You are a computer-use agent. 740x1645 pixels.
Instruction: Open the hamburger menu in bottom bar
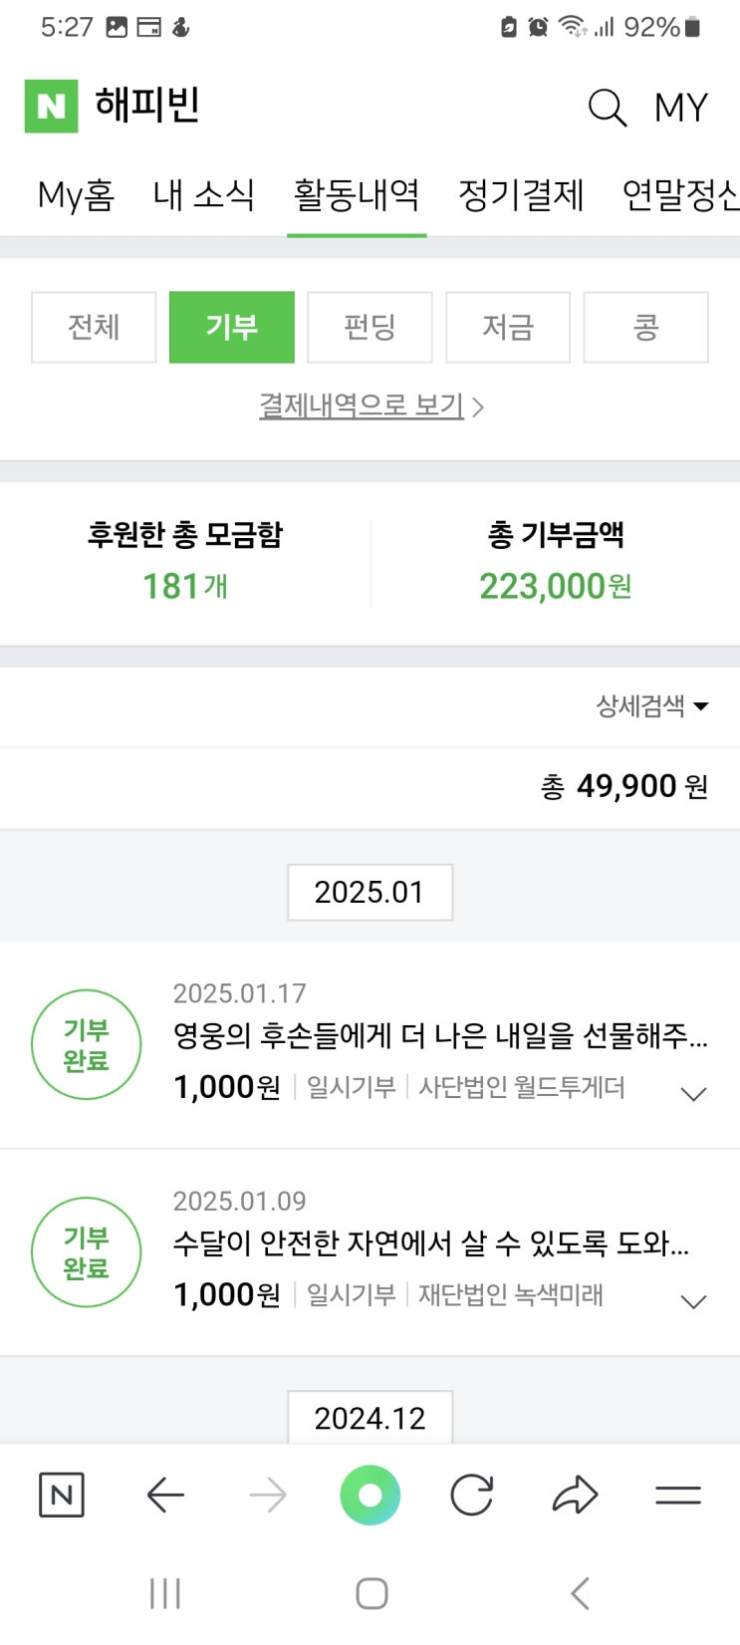pyautogui.click(x=678, y=1495)
